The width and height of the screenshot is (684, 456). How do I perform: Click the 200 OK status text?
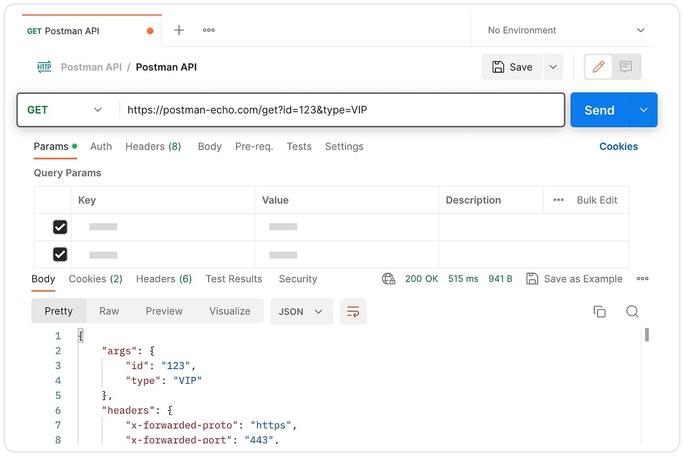coord(422,279)
